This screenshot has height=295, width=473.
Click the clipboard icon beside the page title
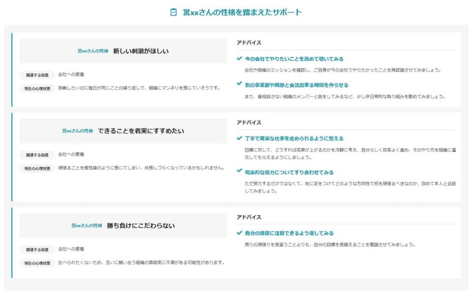pyautogui.click(x=174, y=11)
